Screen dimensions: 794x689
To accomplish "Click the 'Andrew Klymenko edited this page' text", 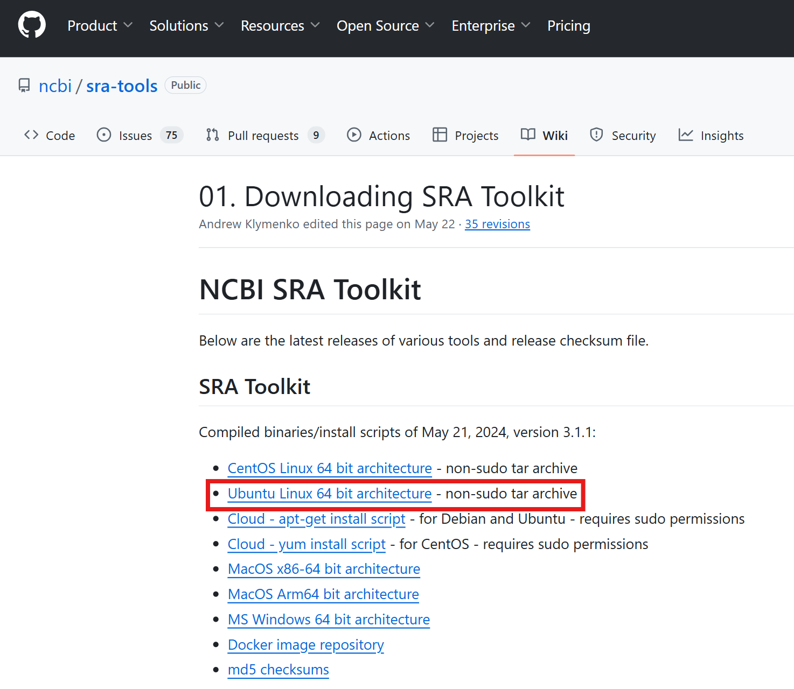I will [x=326, y=224].
